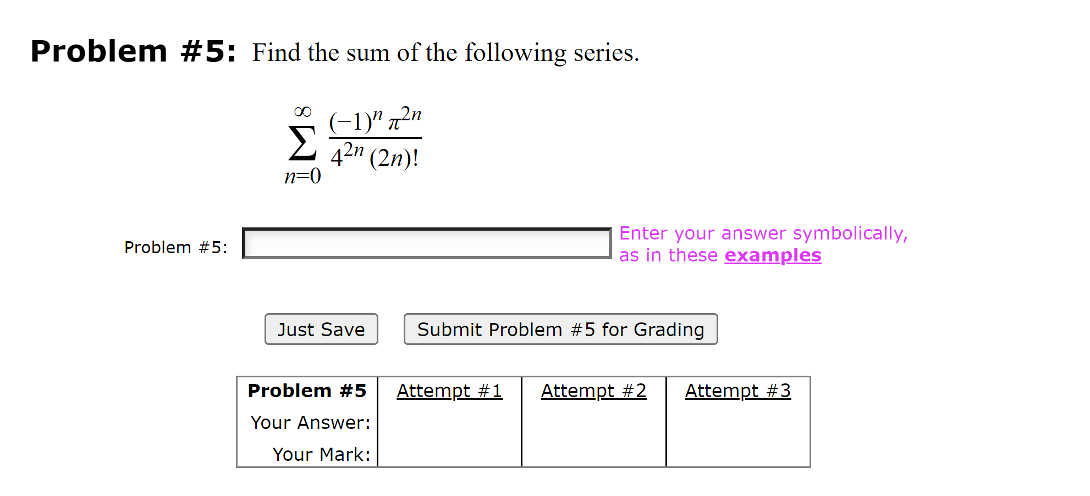Click "Find the sum of the following series."

click(445, 52)
